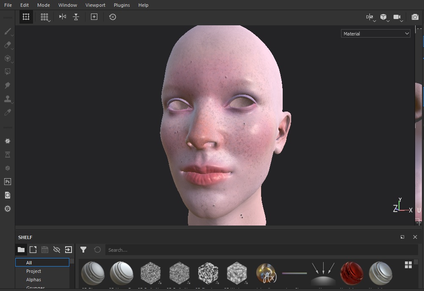Open the Window menu
Screen dimensions: 424x291
tap(68, 5)
